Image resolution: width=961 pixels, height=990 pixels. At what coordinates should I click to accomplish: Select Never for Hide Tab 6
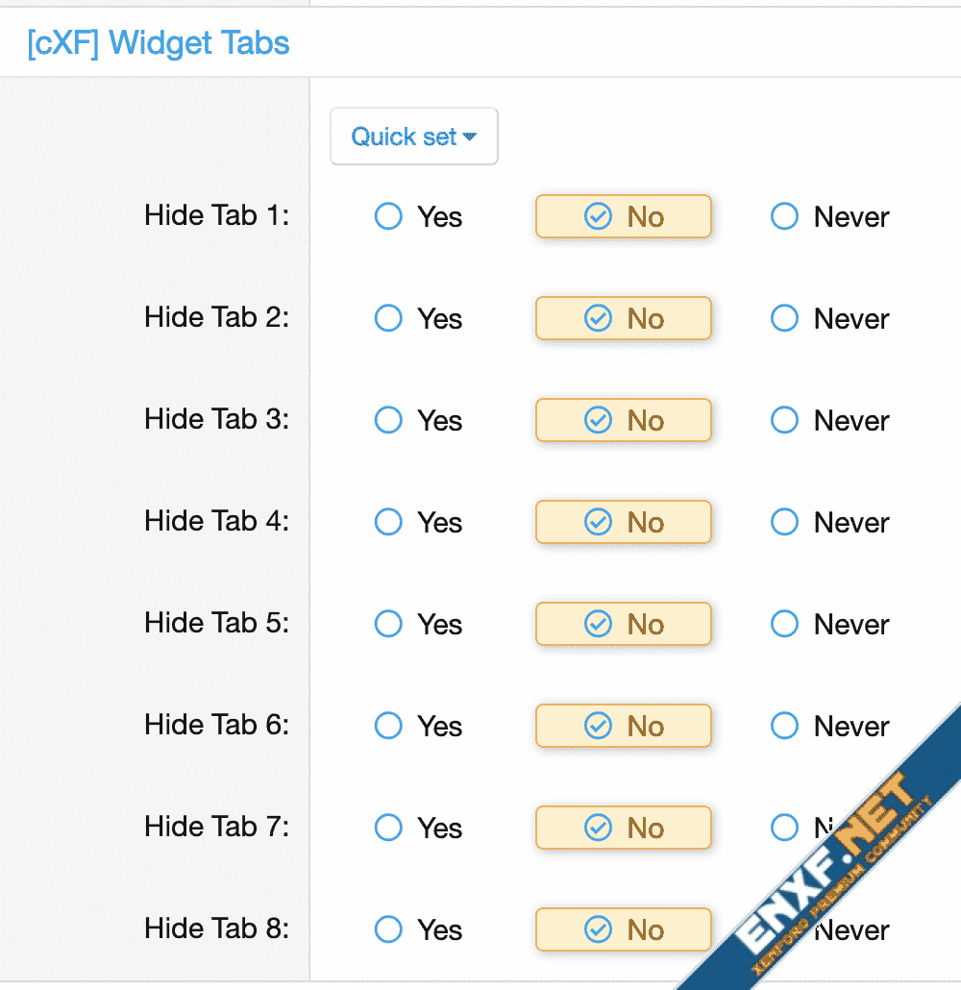tap(785, 727)
